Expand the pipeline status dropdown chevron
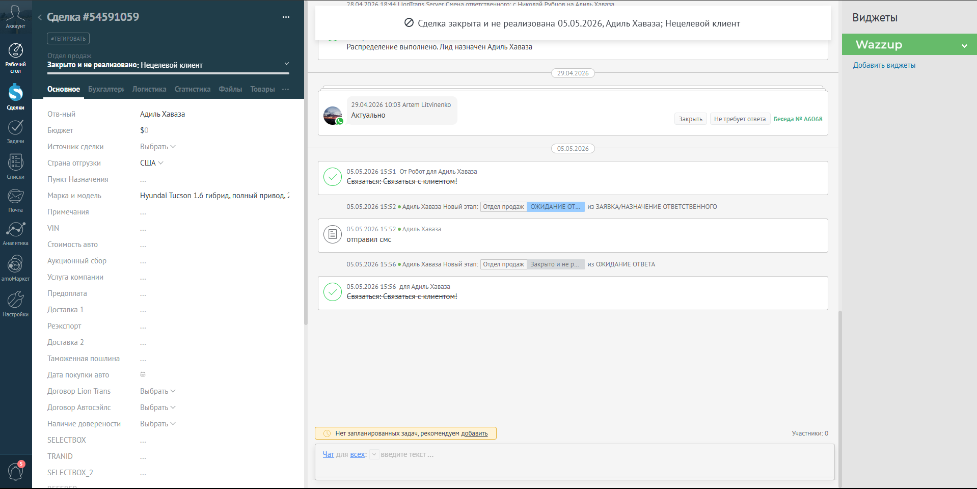This screenshot has width=977, height=489. click(286, 64)
